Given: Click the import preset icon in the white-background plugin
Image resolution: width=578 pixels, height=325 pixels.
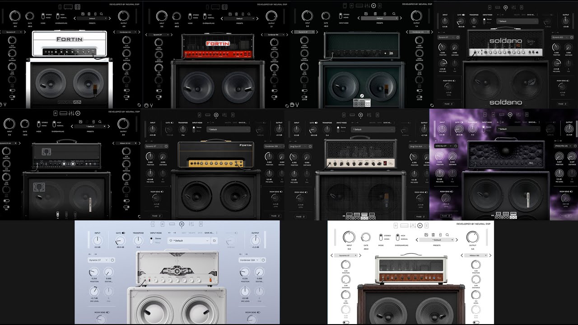Looking at the screenshot, I should pos(440,235).
